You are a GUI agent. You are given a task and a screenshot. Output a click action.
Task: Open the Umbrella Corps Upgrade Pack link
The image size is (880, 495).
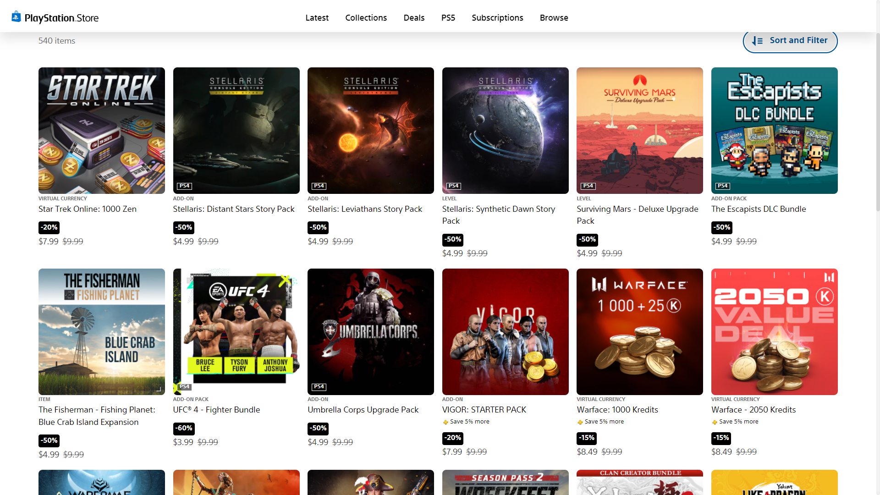click(363, 410)
